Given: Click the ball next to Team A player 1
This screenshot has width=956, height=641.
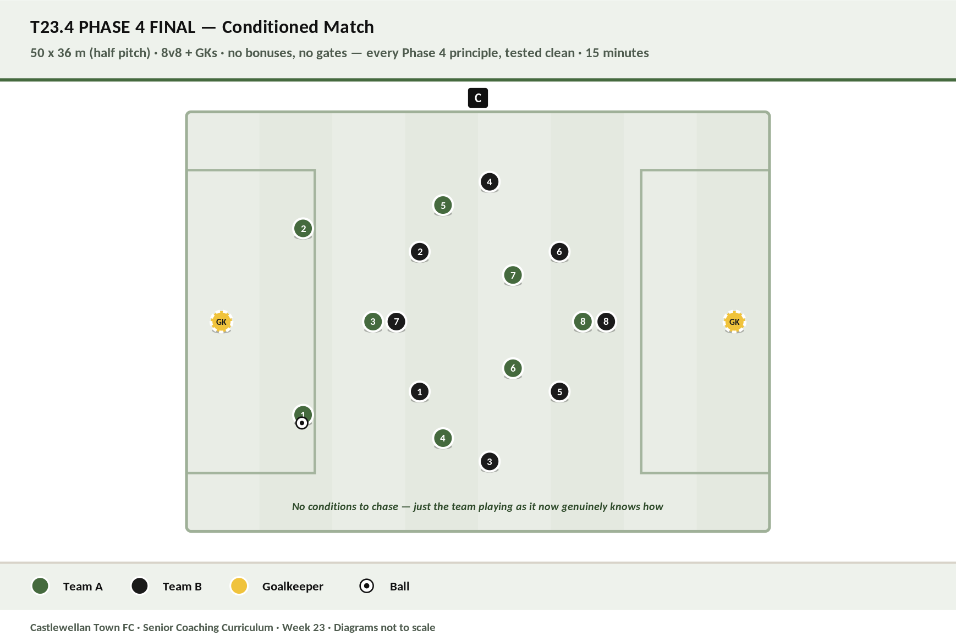Looking at the screenshot, I should click(301, 423).
